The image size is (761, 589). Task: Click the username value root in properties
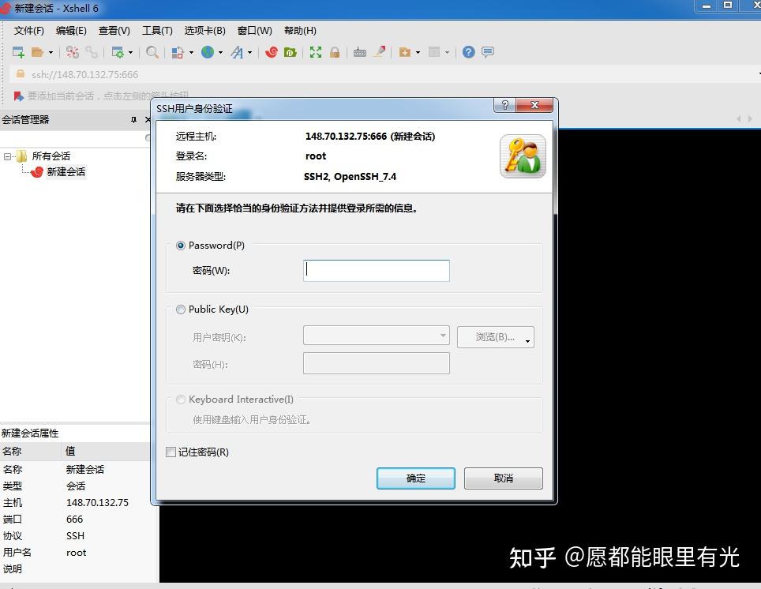tap(77, 553)
